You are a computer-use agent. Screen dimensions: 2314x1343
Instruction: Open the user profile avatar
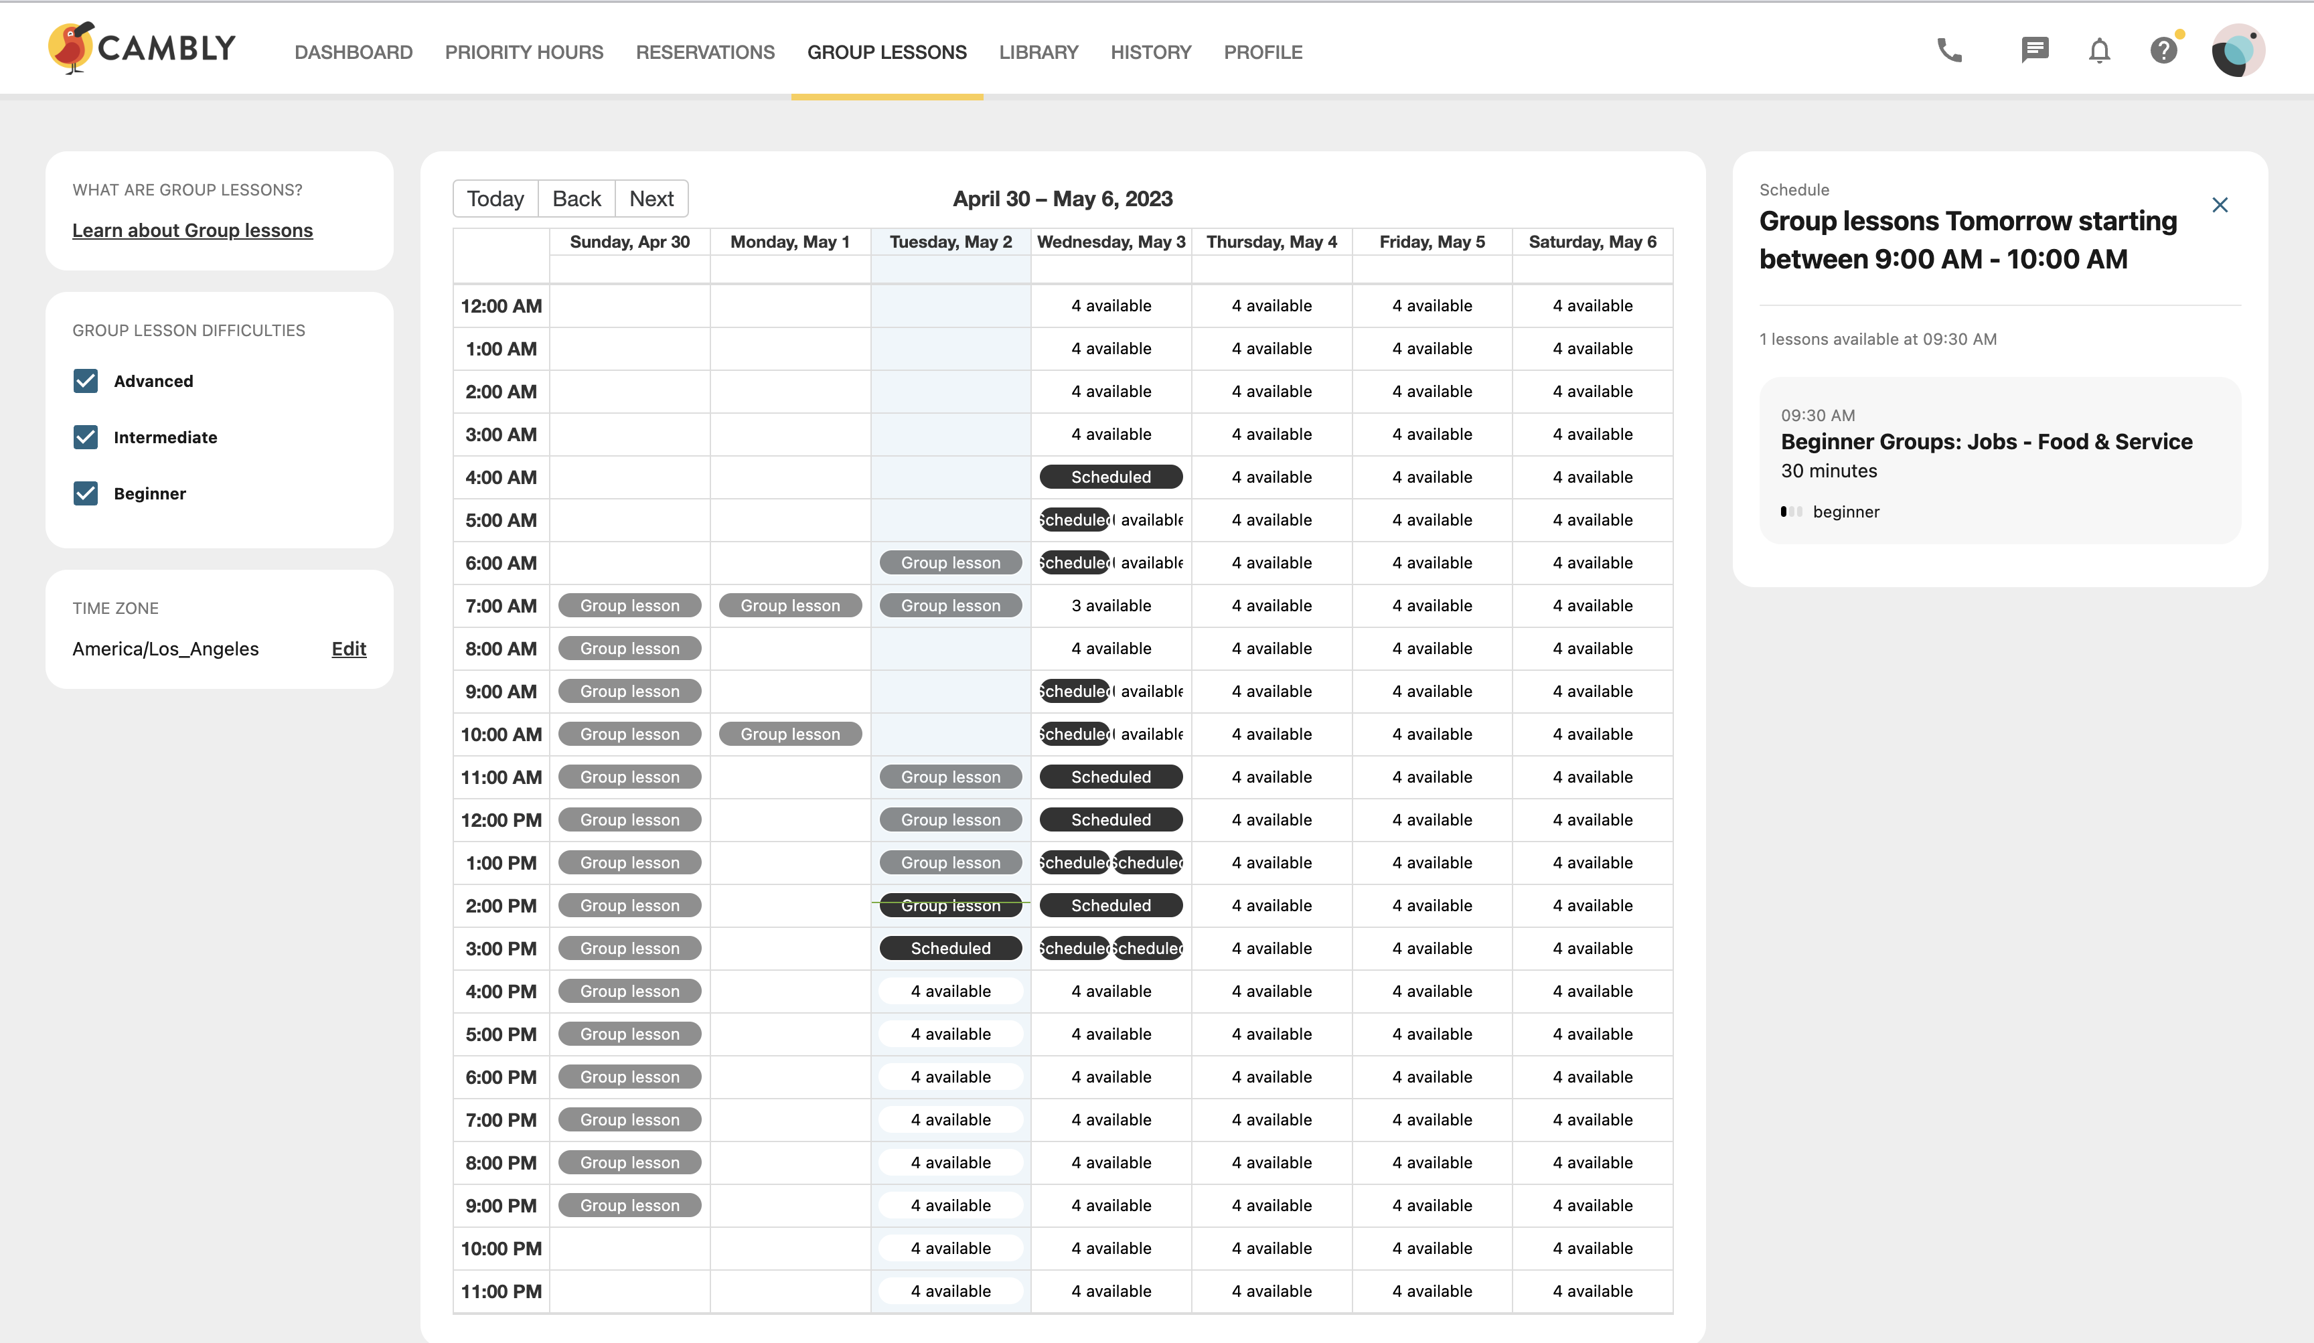click(x=2238, y=50)
